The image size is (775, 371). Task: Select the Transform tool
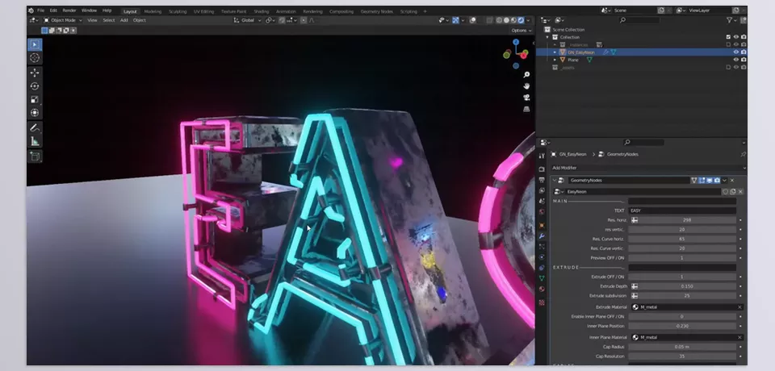tap(35, 113)
